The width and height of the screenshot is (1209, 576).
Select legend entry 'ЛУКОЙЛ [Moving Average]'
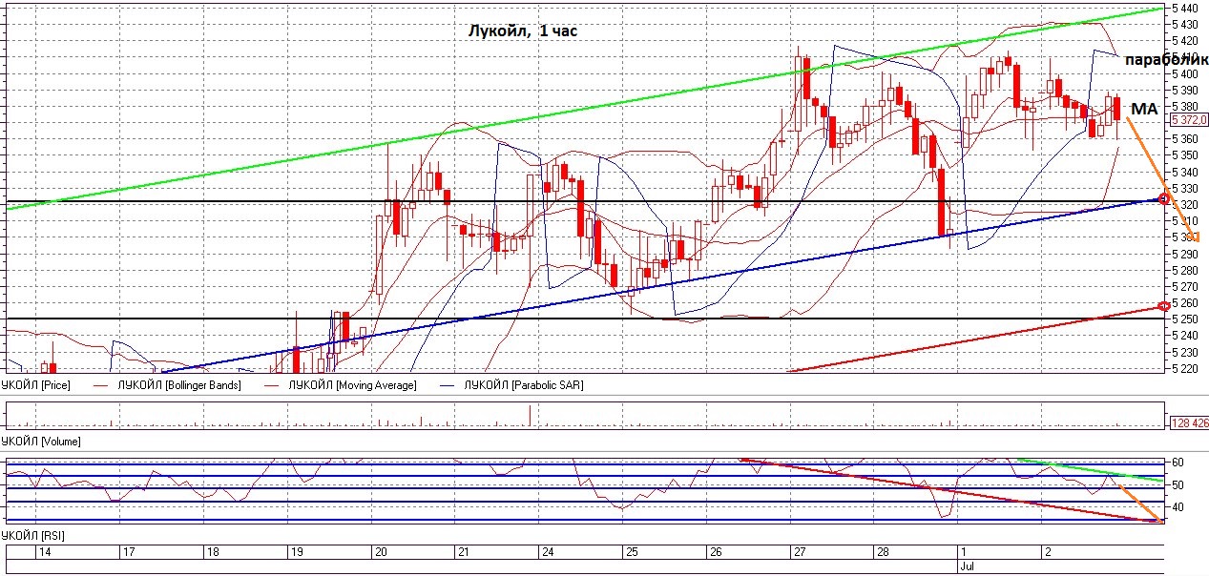(354, 385)
